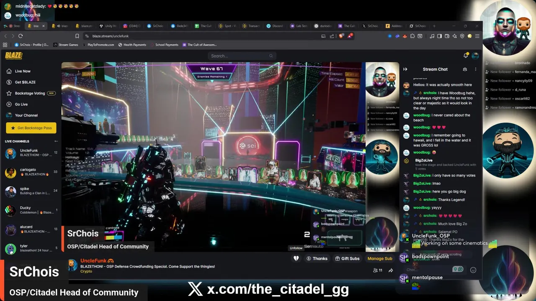Viewport: 536px width, 301px height.
Task: Click the Thanks button
Action: pyautogui.click(x=317, y=258)
